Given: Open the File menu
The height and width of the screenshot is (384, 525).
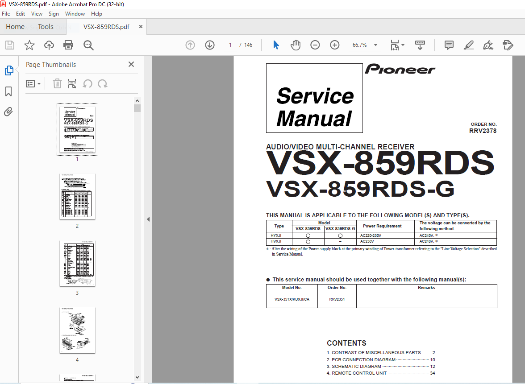Looking at the screenshot, I should pyautogui.click(x=6, y=14).
